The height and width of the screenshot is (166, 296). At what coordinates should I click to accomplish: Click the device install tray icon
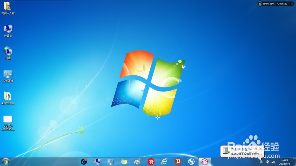[x=262, y=162]
